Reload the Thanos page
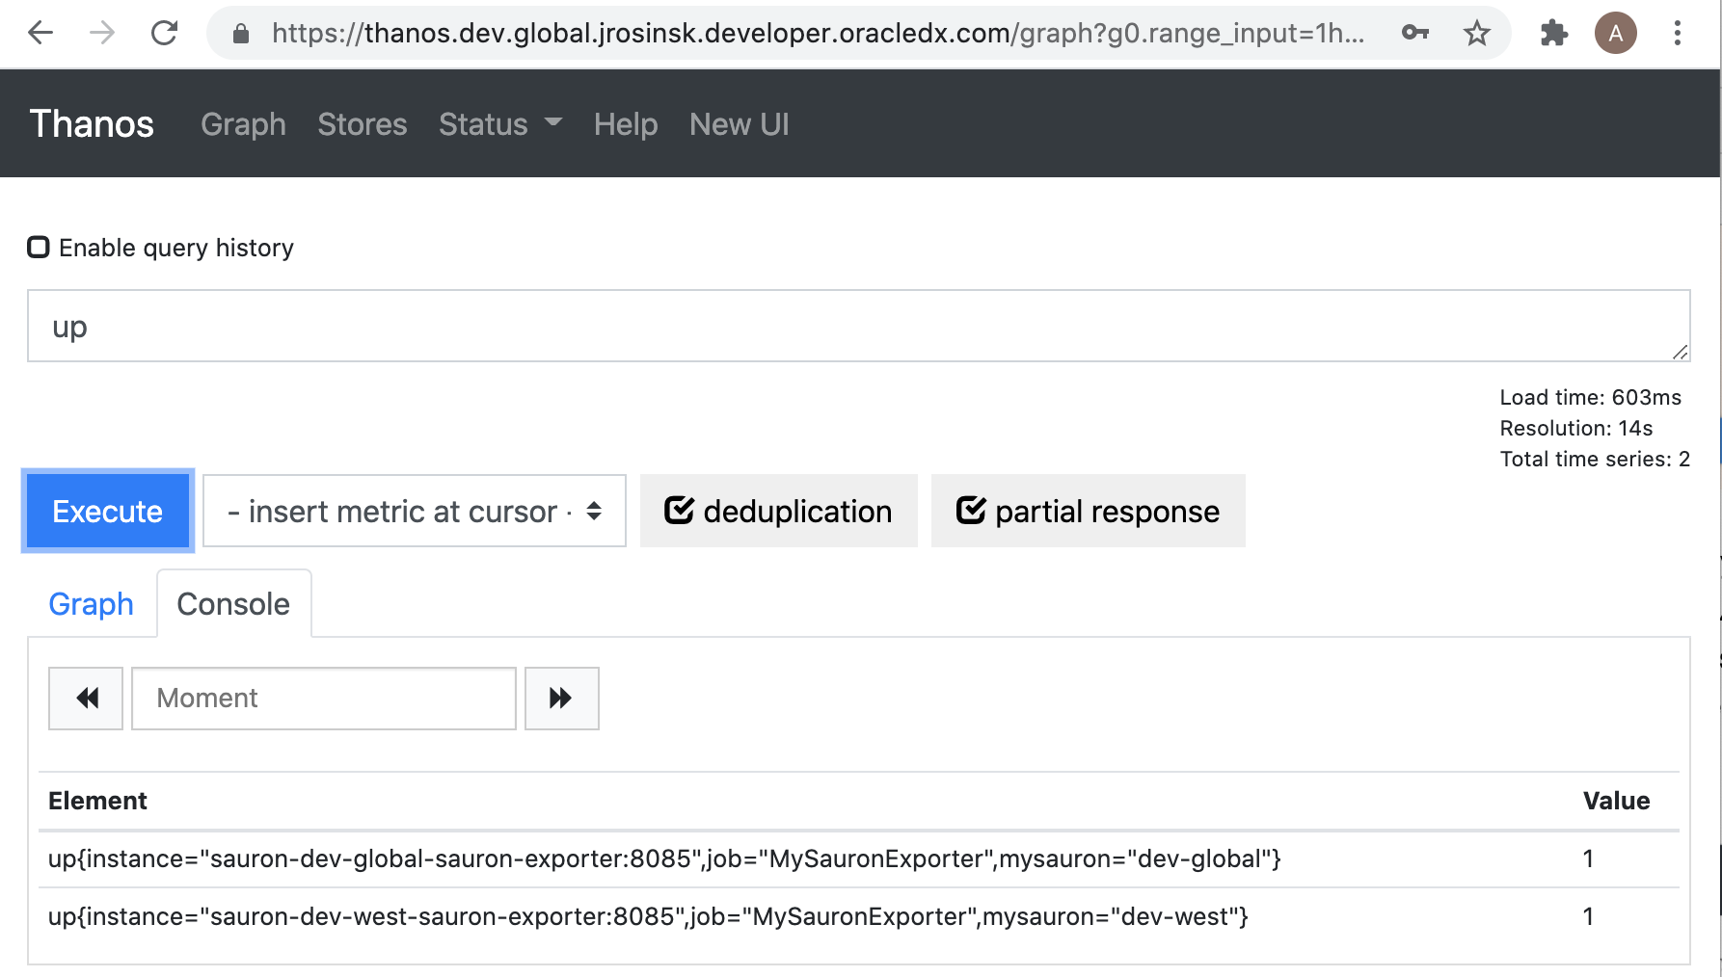 point(165,34)
